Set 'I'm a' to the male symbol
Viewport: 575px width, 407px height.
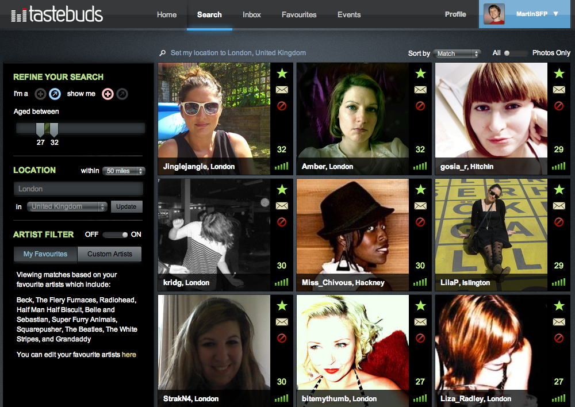pyautogui.click(x=55, y=94)
